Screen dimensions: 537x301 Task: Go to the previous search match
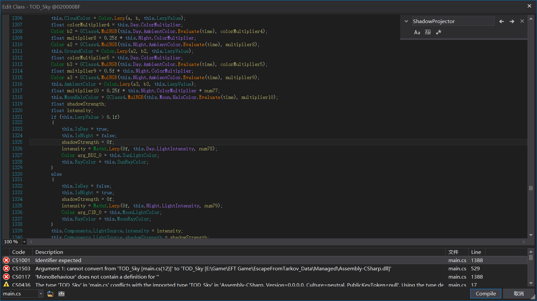tap(501, 21)
